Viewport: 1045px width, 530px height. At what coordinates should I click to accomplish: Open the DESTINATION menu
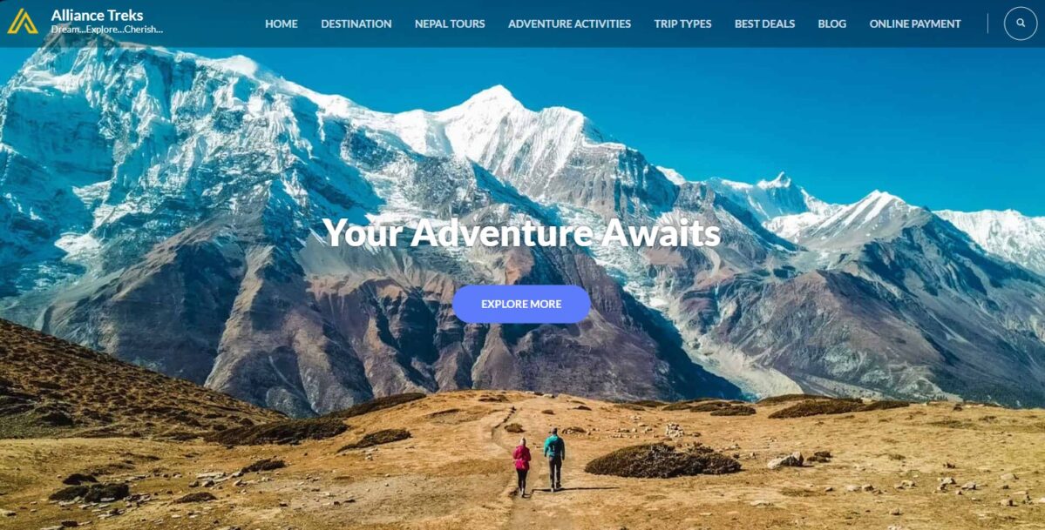point(356,24)
